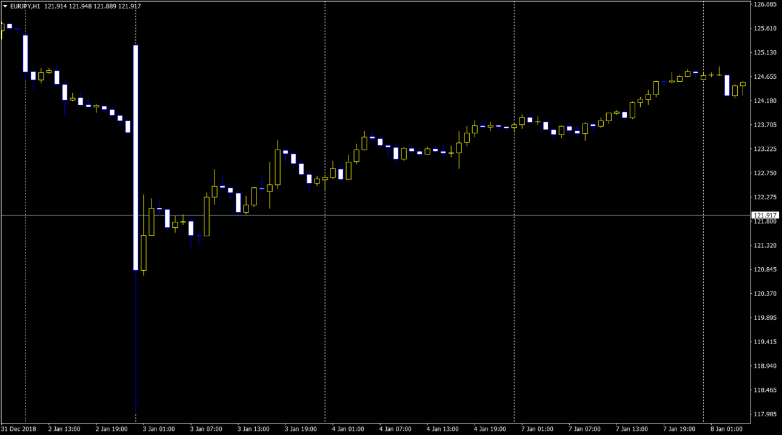Click the 4 Jan 19:00 time label

click(x=490, y=429)
